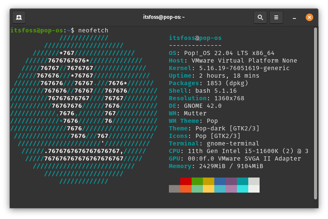Click the mustard yellow color block
Image resolution: width=328 pixels, height=219 pixels.
click(208, 181)
